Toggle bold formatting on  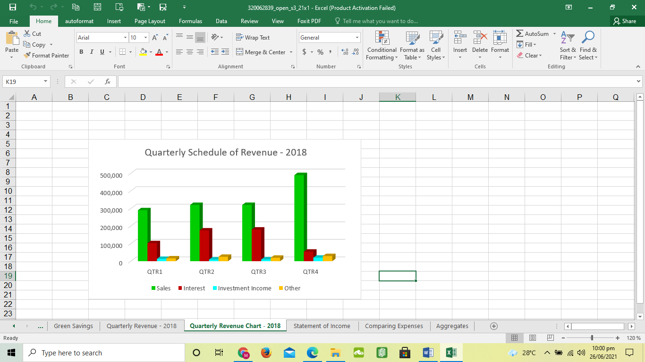tap(81, 52)
